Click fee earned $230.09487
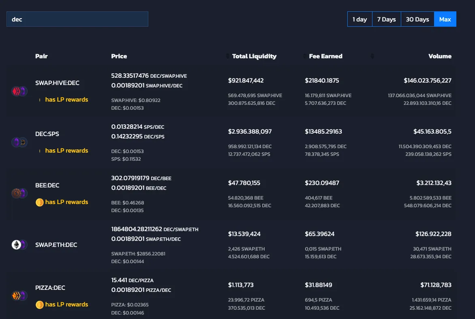The image size is (475, 319). [322, 183]
